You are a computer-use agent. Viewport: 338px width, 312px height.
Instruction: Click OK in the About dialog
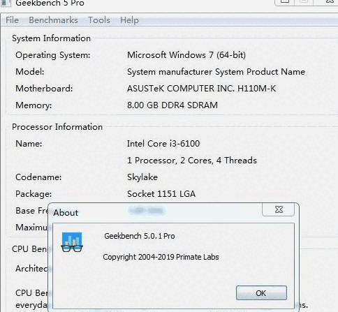pyautogui.click(x=261, y=293)
